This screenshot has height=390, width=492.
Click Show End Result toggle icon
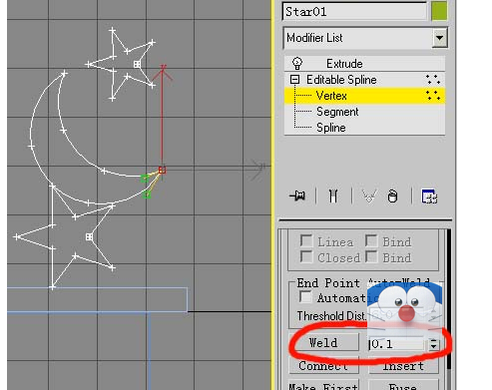pos(333,195)
